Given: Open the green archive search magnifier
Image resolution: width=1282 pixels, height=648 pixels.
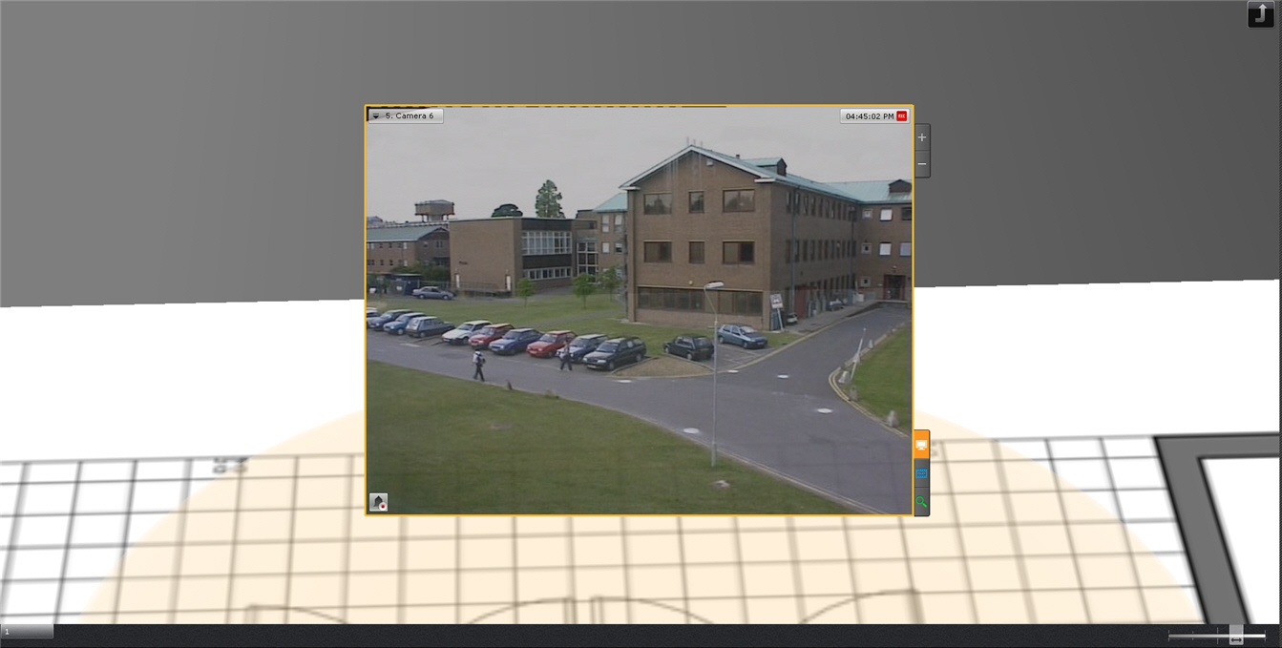Looking at the screenshot, I should [x=921, y=501].
